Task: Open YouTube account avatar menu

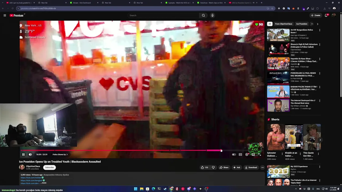Action: click(334, 15)
